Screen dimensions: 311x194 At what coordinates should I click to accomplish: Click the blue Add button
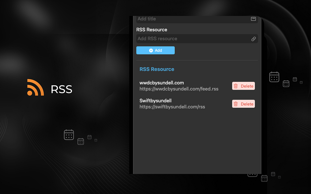[155, 50]
